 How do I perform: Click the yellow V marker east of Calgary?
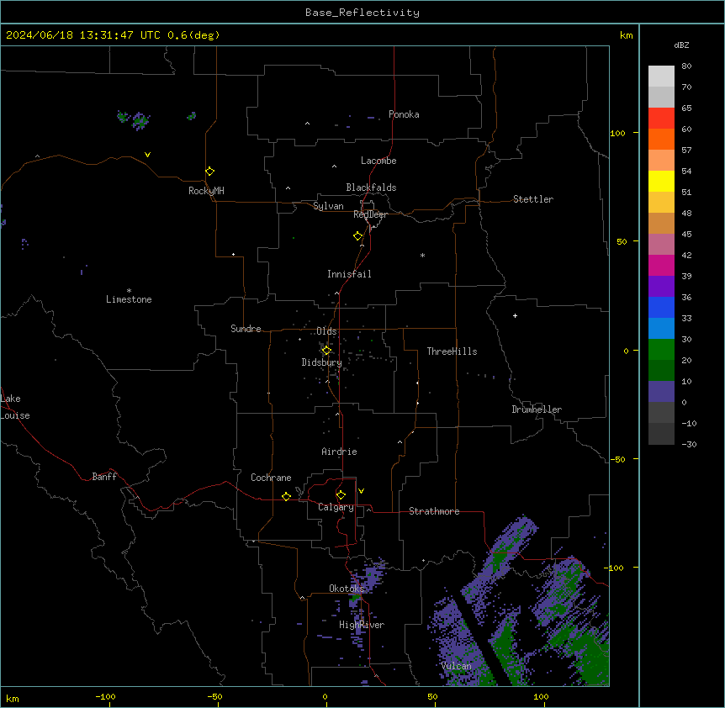tap(361, 491)
